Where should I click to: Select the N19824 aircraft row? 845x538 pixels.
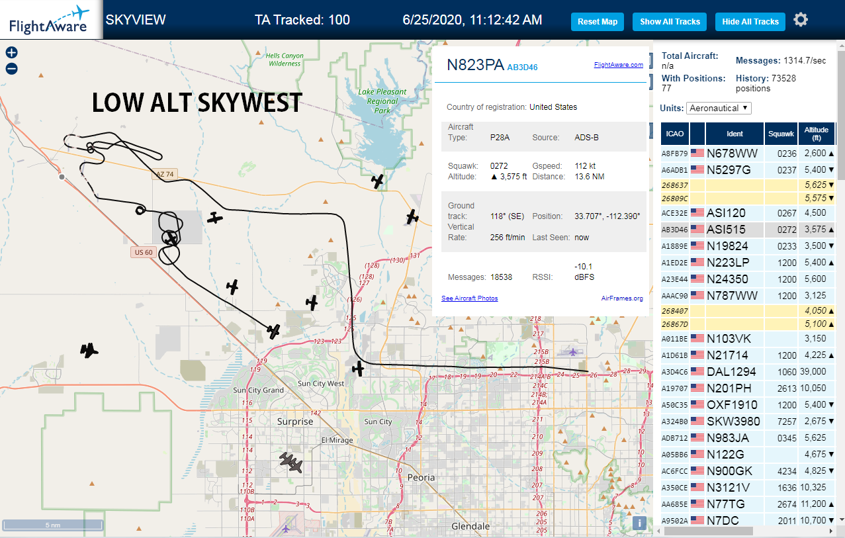[748, 246]
